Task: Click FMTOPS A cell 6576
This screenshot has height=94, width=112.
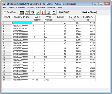Action: [x=74, y=74]
